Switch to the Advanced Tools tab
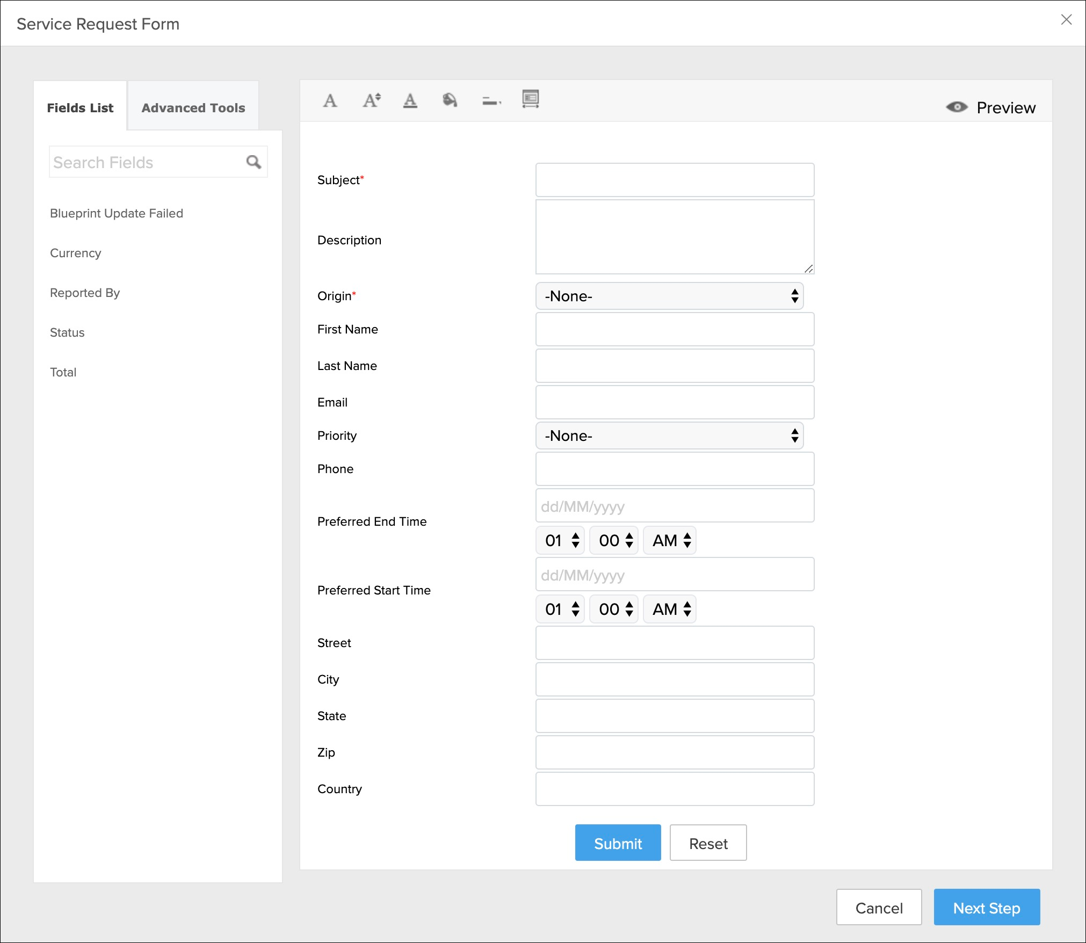 pyautogui.click(x=193, y=107)
